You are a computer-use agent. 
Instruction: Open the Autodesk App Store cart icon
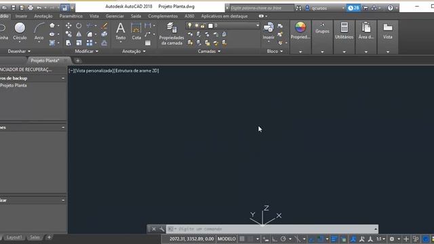(x=366, y=8)
